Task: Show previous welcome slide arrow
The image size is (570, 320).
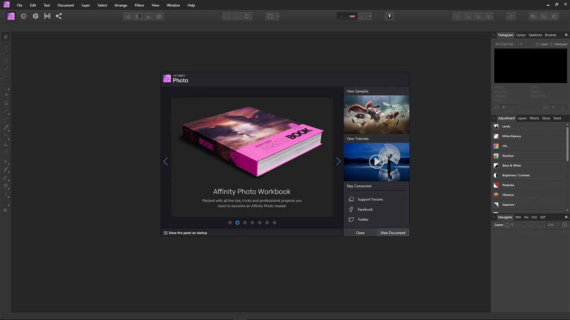Action: [166, 161]
